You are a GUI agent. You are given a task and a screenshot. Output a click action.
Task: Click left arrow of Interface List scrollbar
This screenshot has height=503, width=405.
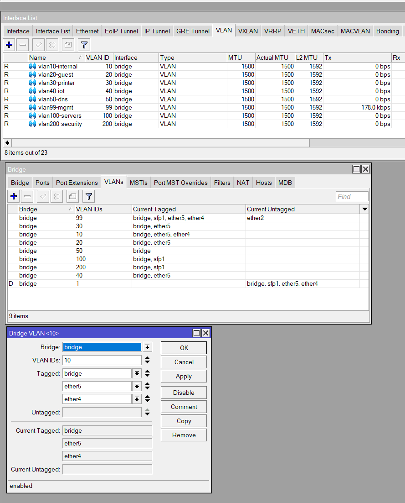[x=7, y=143]
